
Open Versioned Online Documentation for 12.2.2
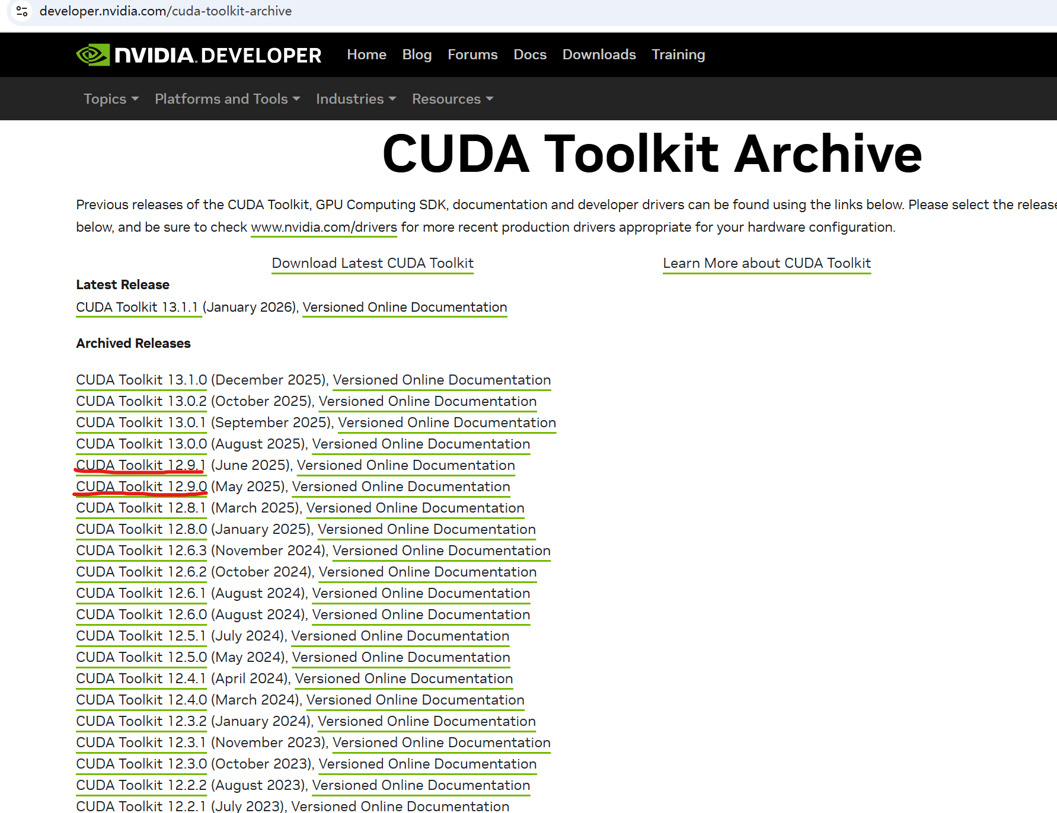click(421, 785)
